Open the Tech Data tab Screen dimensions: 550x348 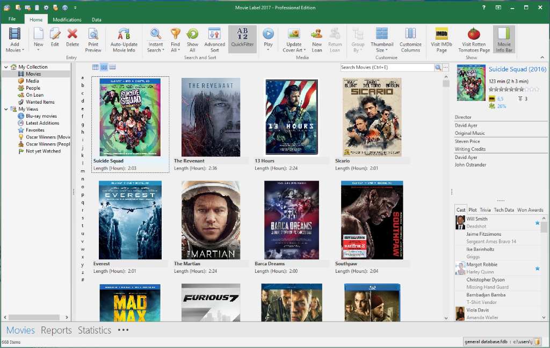pos(504,210)
